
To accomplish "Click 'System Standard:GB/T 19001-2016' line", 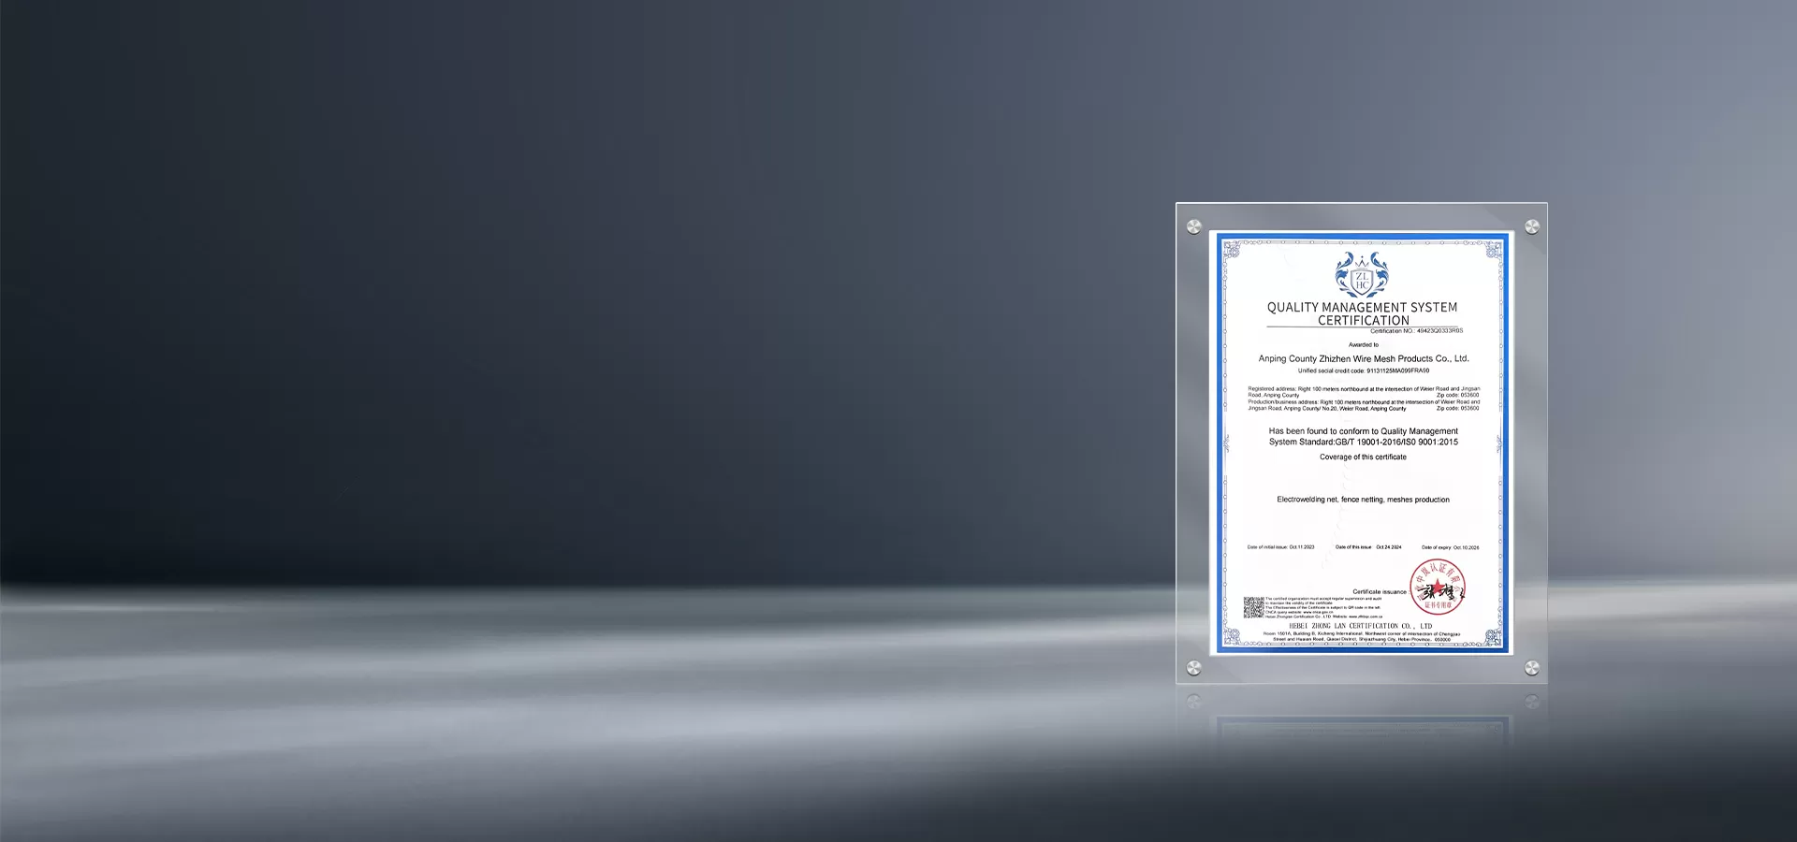I will (1364, 443).
